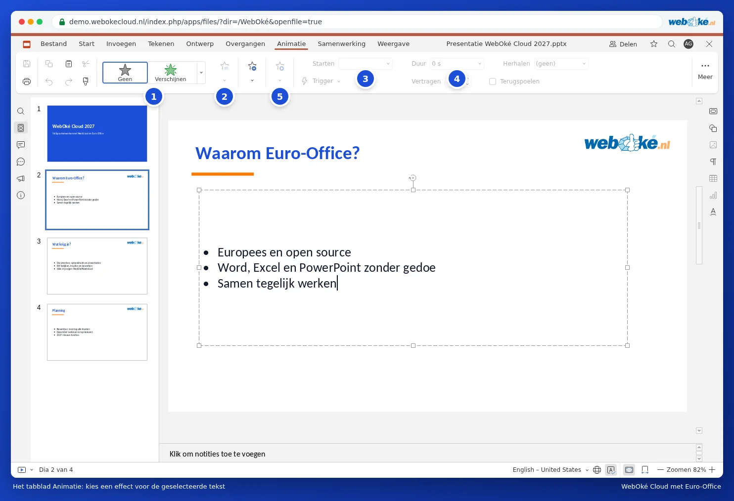Open the start slideshow options arrow
The height and width of the screenshot is (501, 734).
pyautogui.click(x=32, y=470)
